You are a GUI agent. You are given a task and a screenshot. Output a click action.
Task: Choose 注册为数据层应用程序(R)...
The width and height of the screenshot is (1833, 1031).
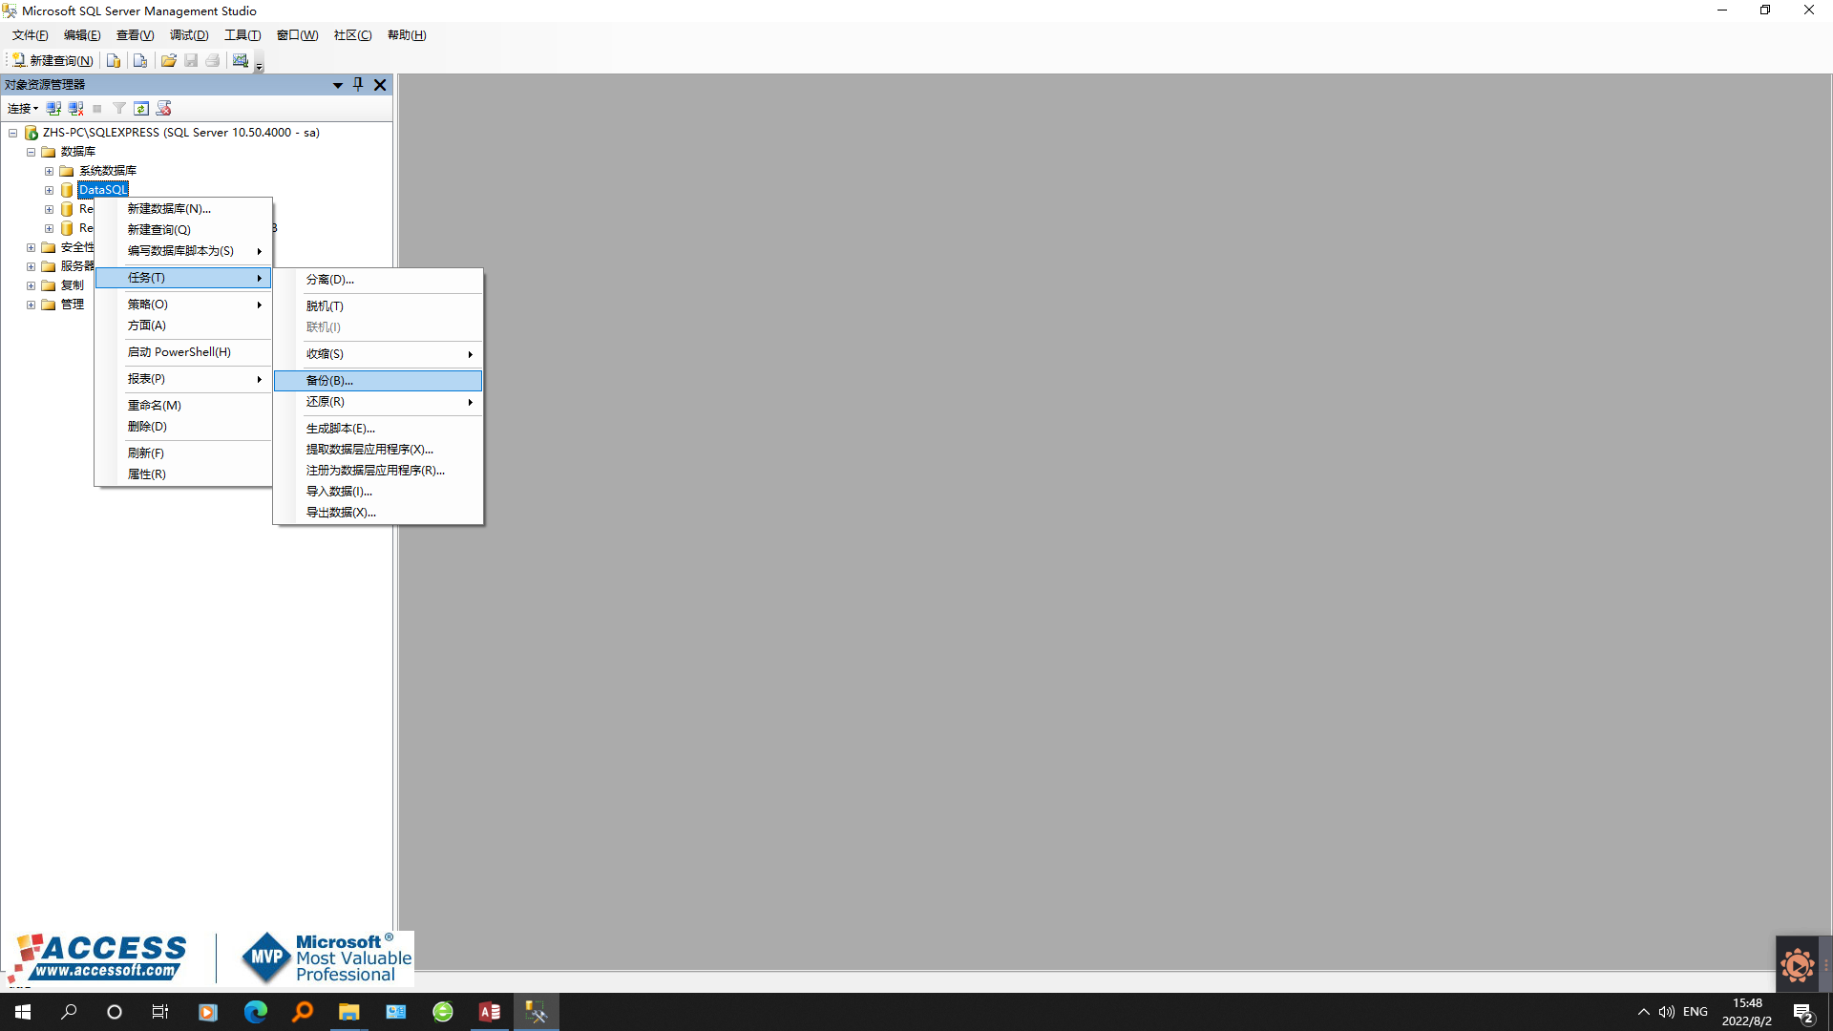coord(378,471)
